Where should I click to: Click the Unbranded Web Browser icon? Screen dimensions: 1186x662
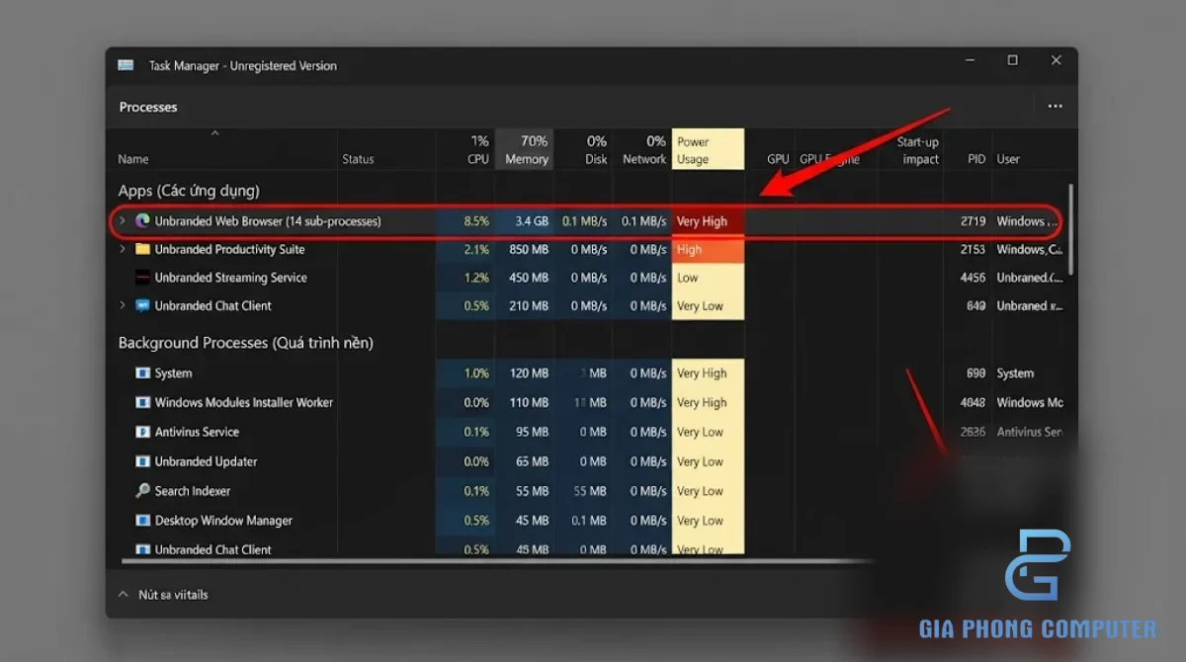click(x=142, y=221)
